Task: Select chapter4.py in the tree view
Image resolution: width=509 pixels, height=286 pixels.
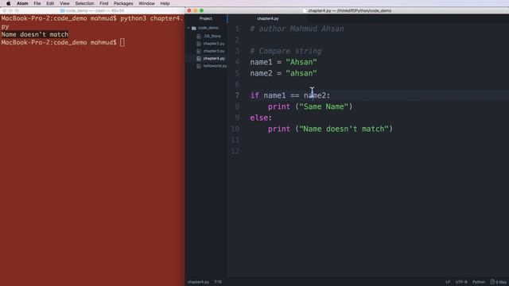Action: click(214, 58)
